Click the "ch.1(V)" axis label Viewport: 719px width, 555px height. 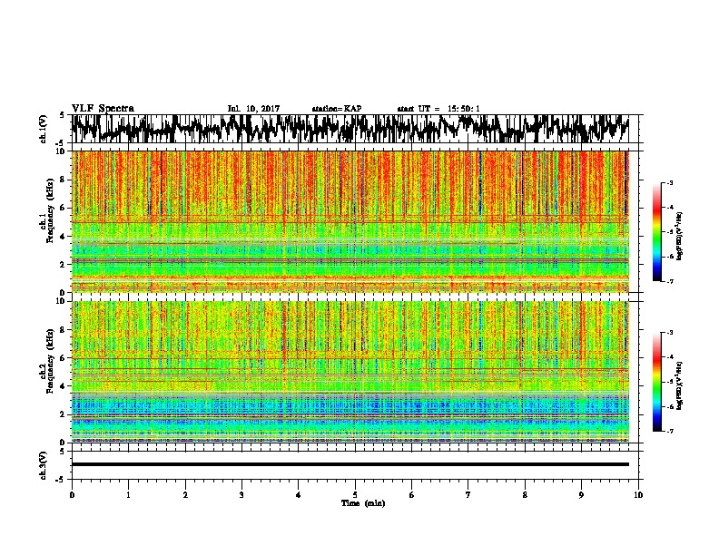click(x=43, y=129)
